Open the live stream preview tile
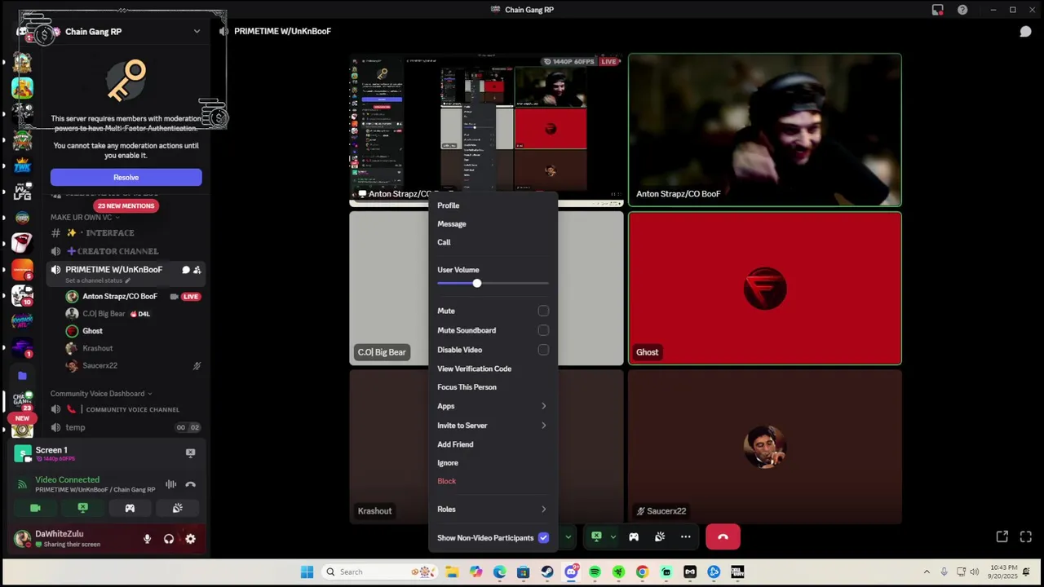Image resolution: width=1044 pixels, height=587 pixels. click(486, 130)
